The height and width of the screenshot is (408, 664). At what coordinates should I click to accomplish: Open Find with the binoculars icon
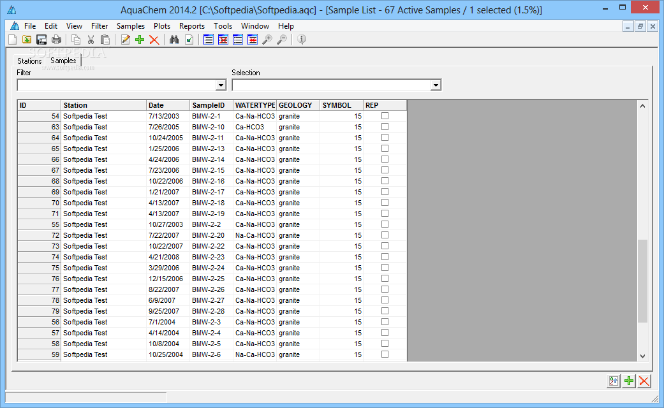pyautogui.click(x=174, y=40)
